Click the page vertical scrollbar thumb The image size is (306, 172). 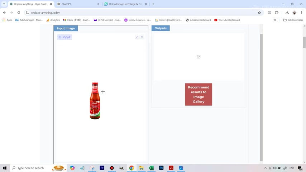click(x=304, y=42)
